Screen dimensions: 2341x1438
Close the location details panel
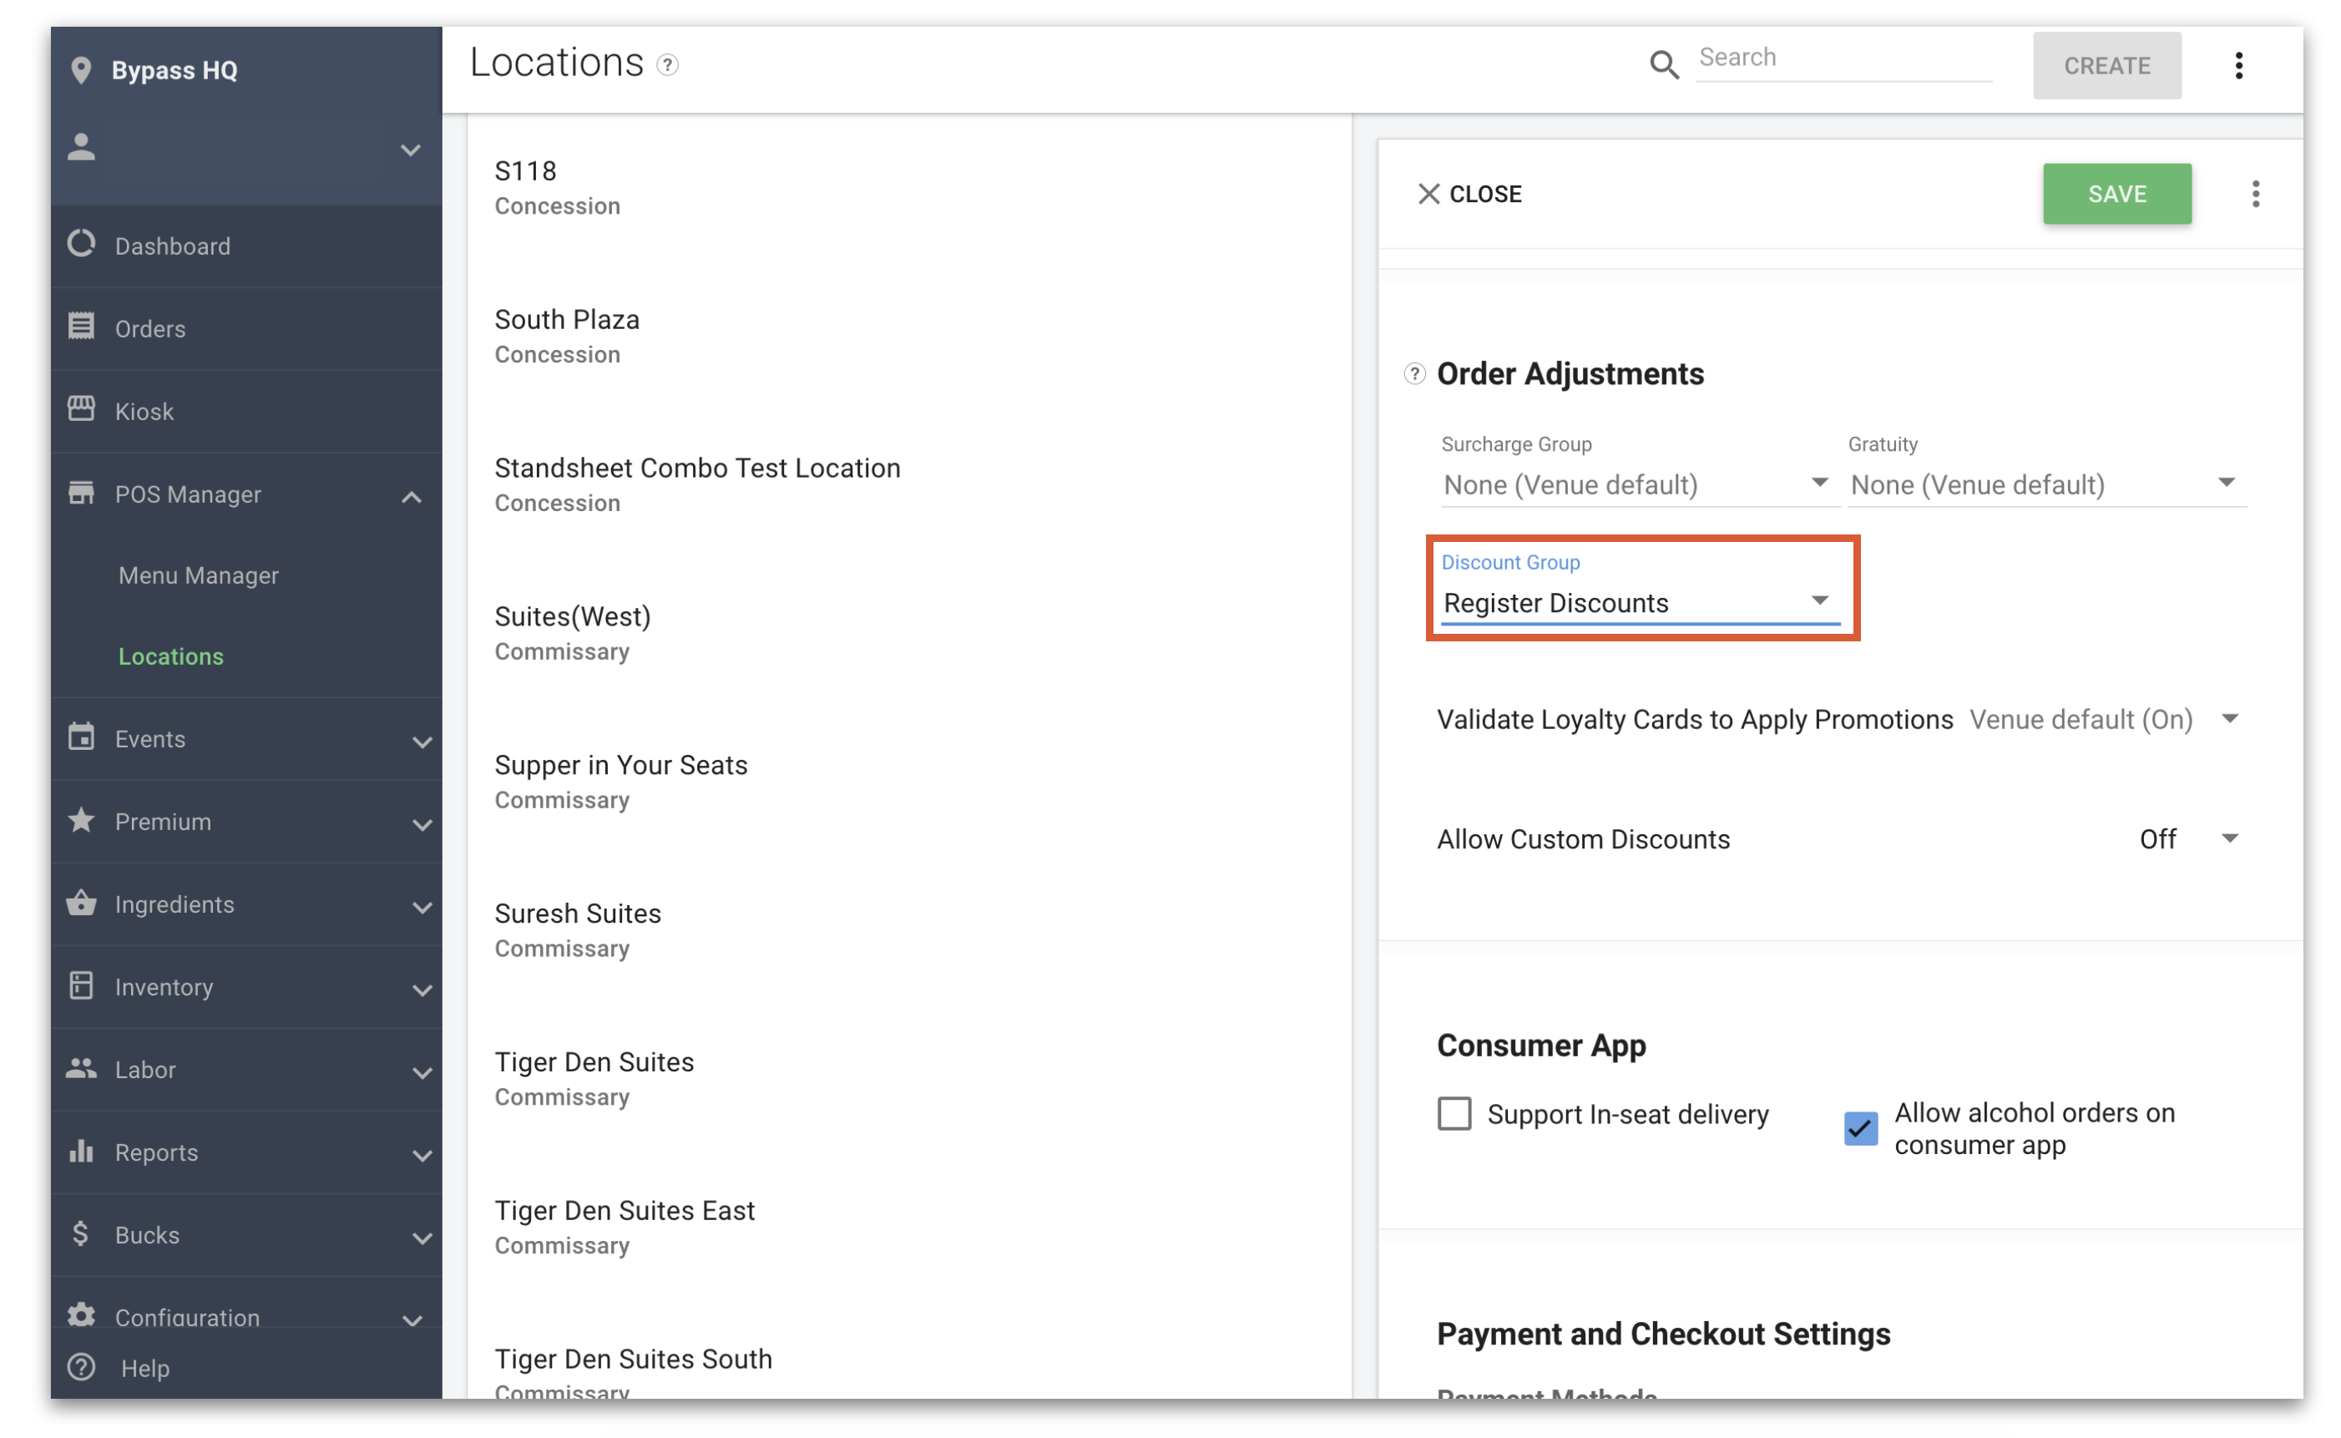tap(1469, 194)
